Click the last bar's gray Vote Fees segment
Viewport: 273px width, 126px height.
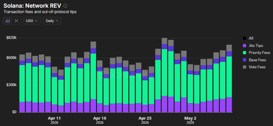pyautogui.click(x=229, y=48)
